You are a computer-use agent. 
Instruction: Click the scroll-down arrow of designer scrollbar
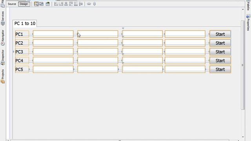[243, 137]
